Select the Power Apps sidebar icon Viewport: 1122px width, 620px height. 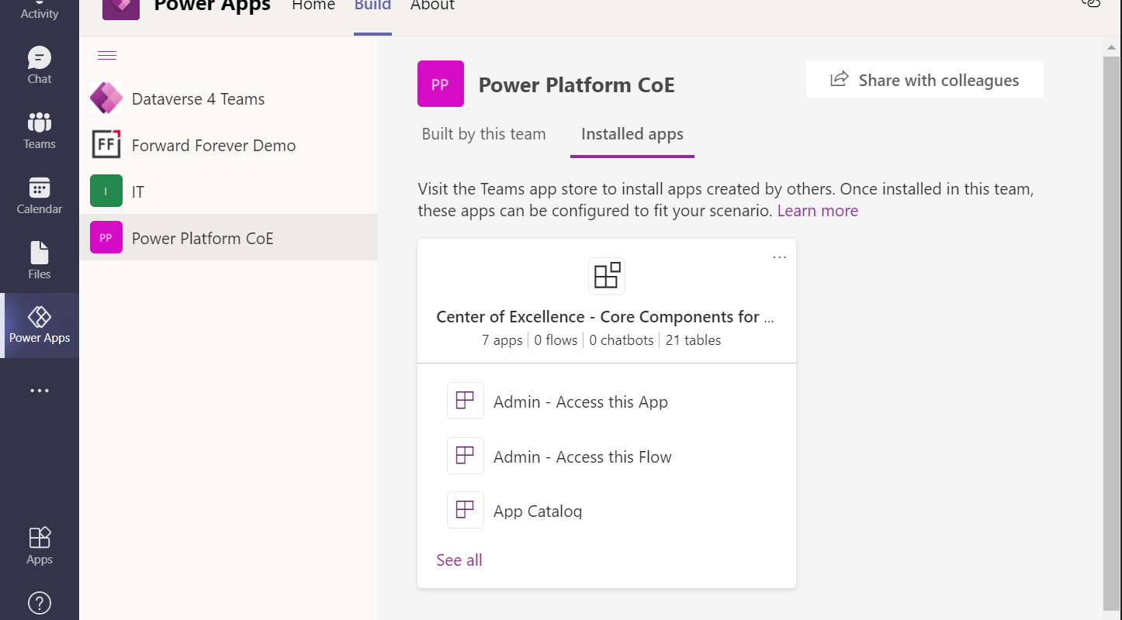[x=40, y=325]
